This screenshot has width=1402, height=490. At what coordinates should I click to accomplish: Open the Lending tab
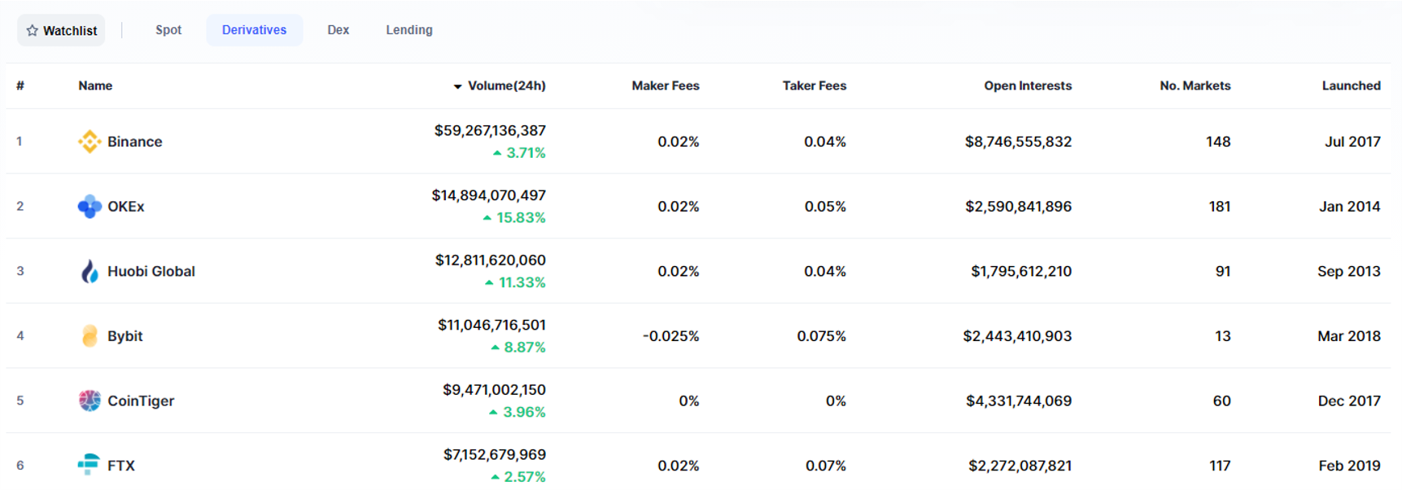coord(408,30)
